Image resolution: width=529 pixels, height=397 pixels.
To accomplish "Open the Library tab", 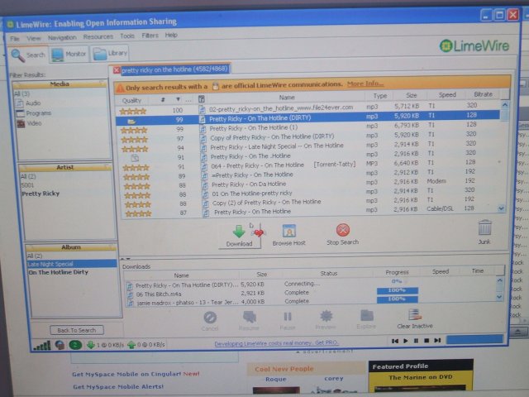I will [111, 55].
